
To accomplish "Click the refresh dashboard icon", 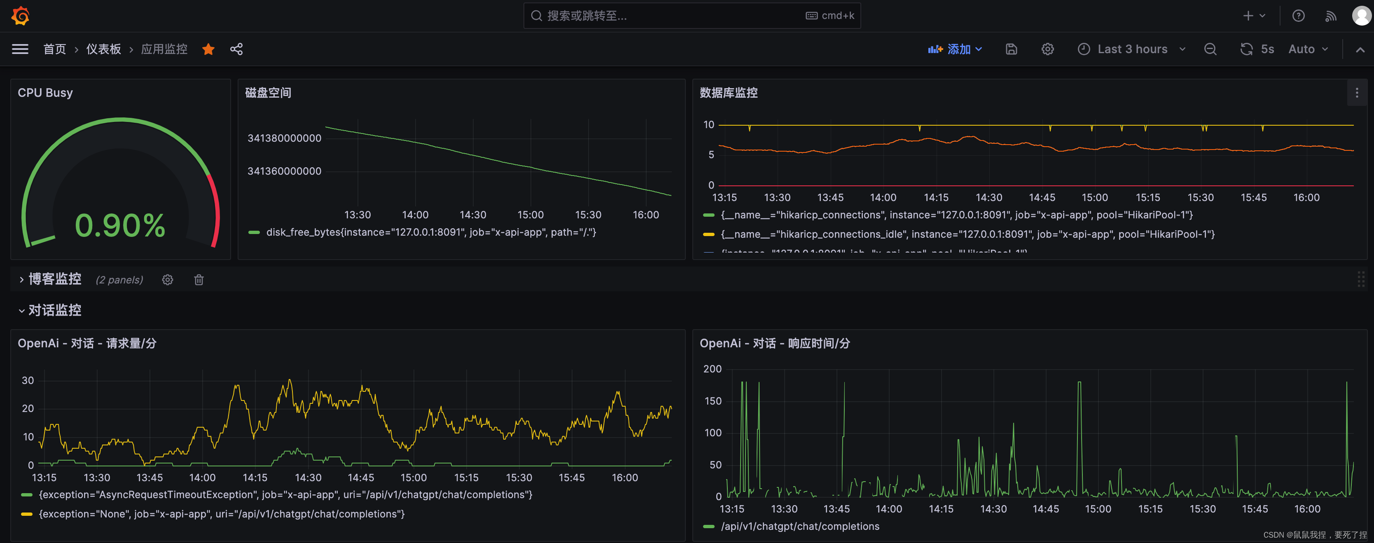I will [x=1246, y=49].
